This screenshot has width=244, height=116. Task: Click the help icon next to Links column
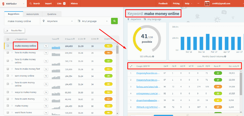click(x=203, y=66)
